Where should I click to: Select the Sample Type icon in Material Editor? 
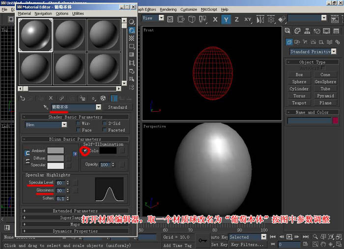(x=132, y=22)
